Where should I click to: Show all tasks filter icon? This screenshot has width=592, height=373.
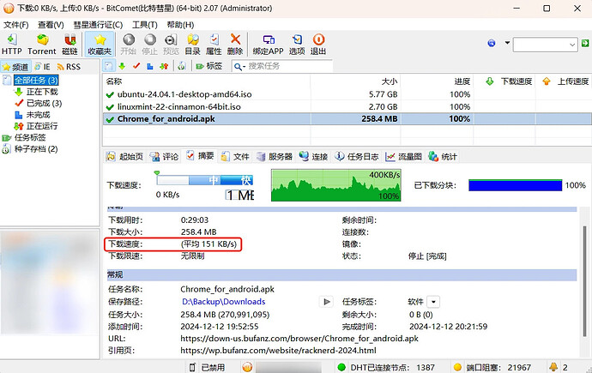point(108,66)
